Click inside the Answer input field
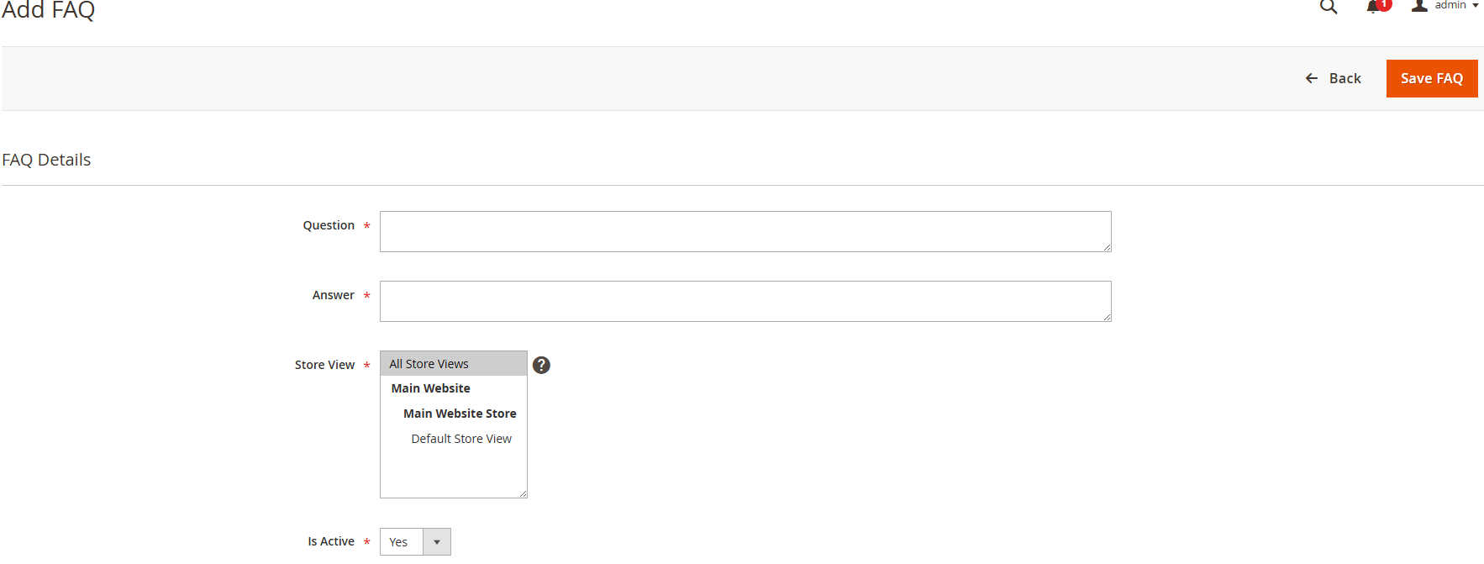 point(745,300)
